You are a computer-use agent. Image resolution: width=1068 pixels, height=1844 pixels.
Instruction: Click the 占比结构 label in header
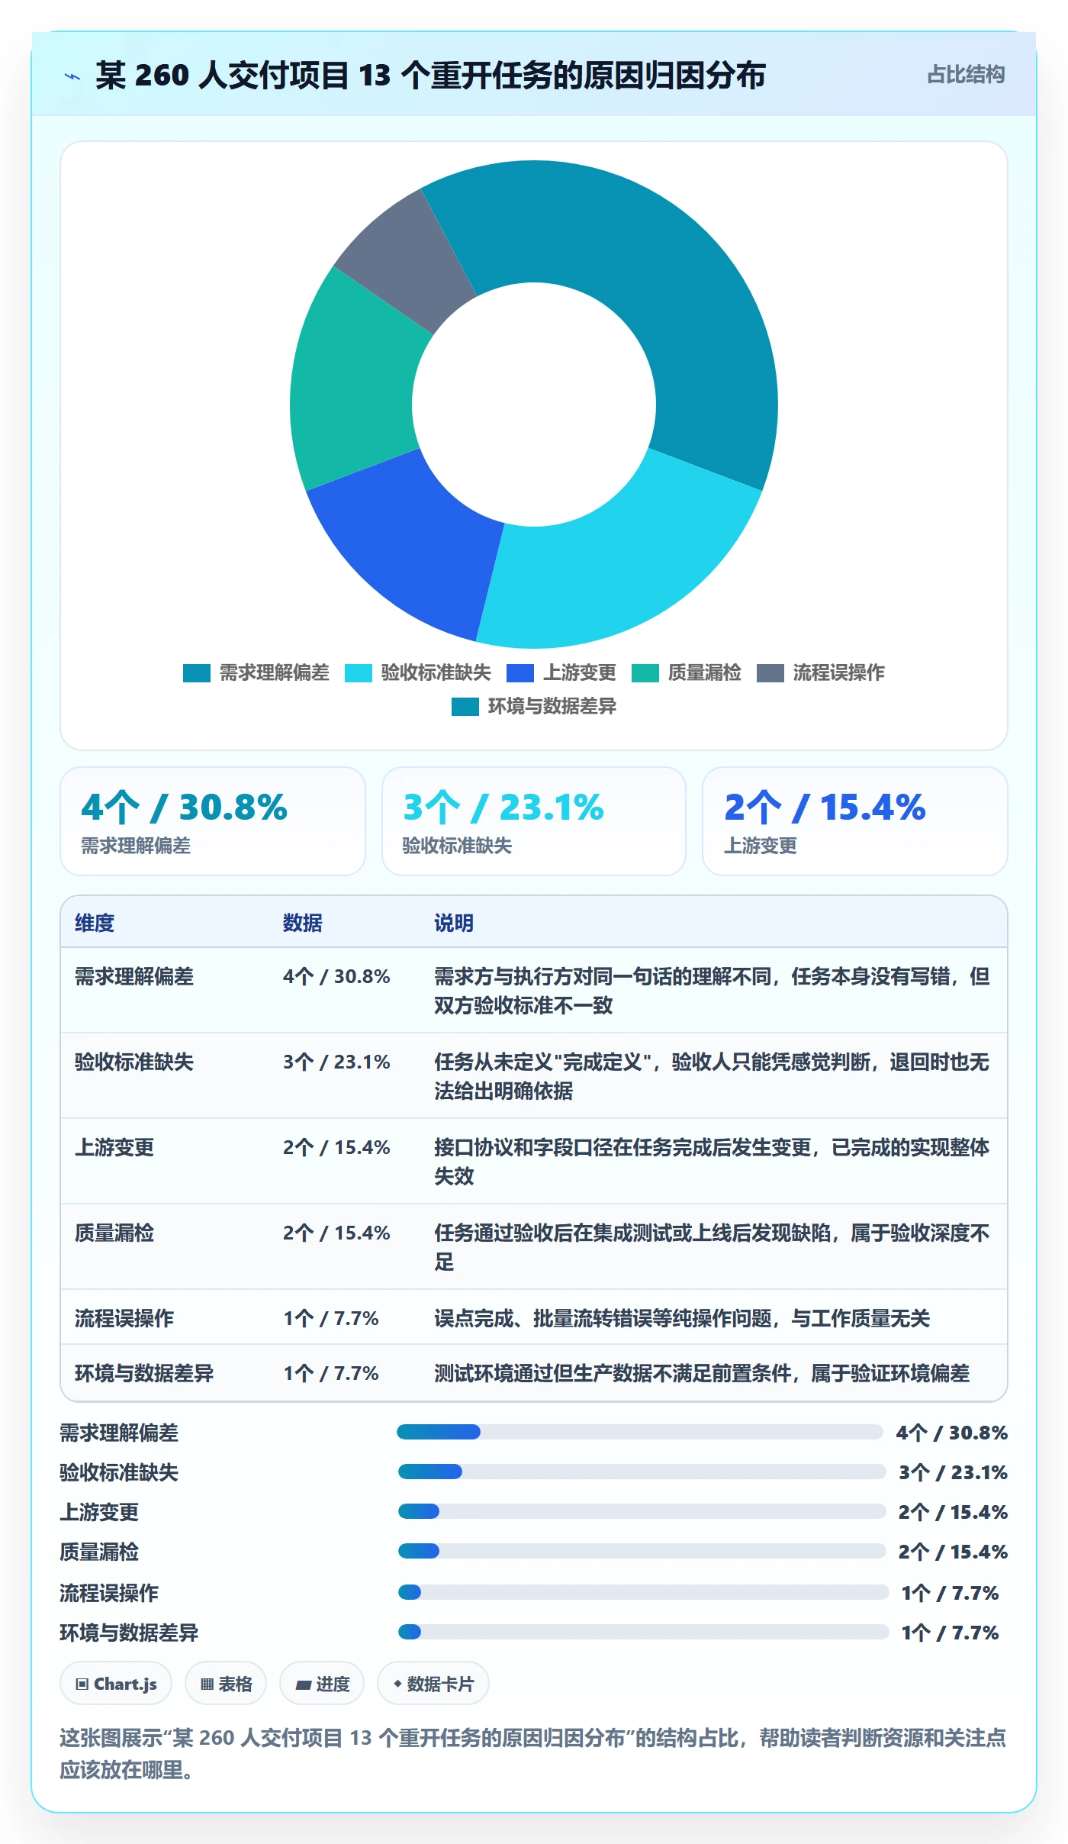click(x=966, y=75)
